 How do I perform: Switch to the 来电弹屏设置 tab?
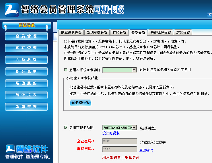click(161, 33)
